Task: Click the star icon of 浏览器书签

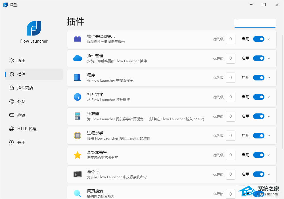Action: point(78,155)
